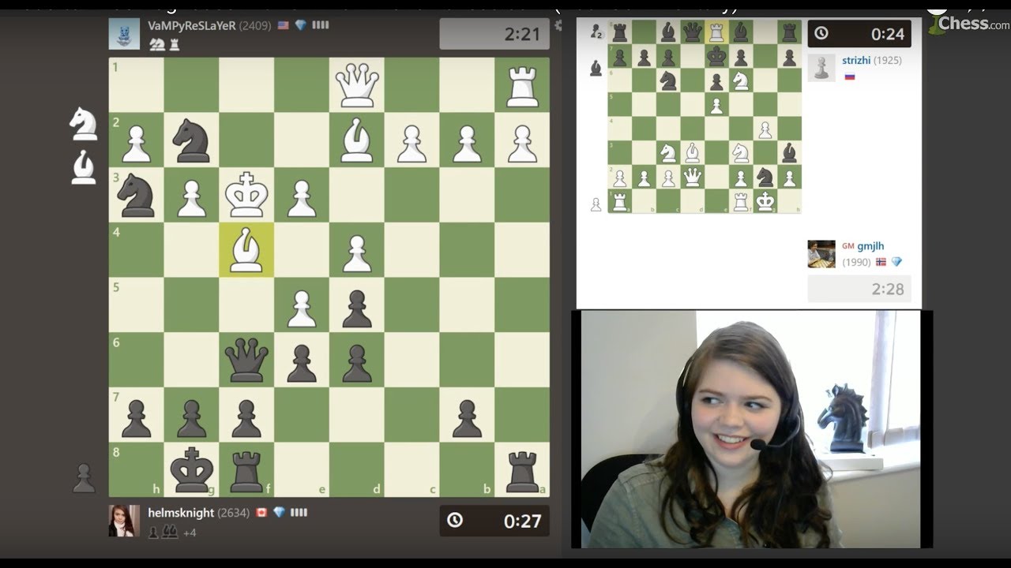The height and width of the screenshot is (568, 1011).
Task: Click the empty e1 square
Action: (302, 85)
